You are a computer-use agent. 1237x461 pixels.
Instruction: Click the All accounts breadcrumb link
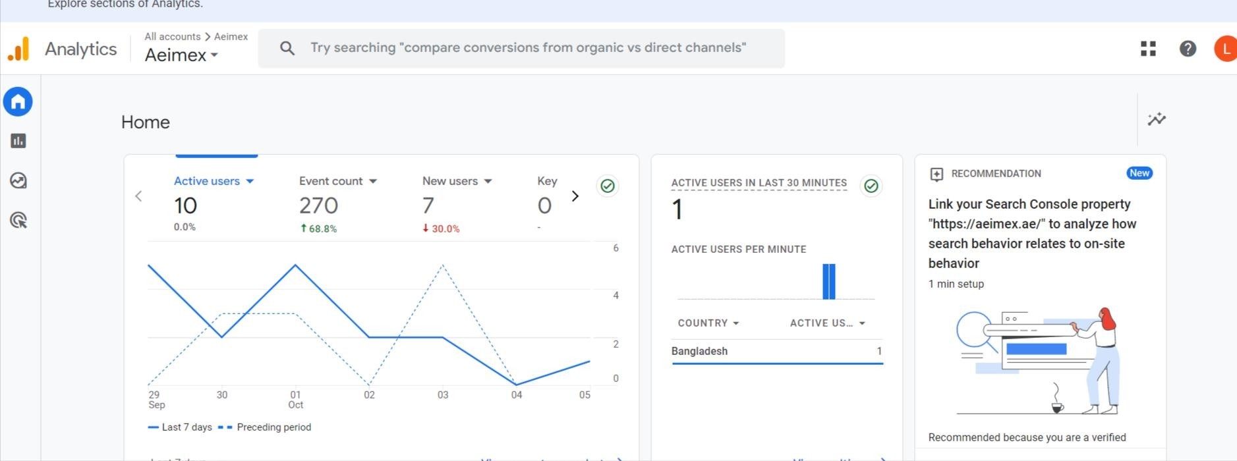pyautogui.click(x=172, y=37)
